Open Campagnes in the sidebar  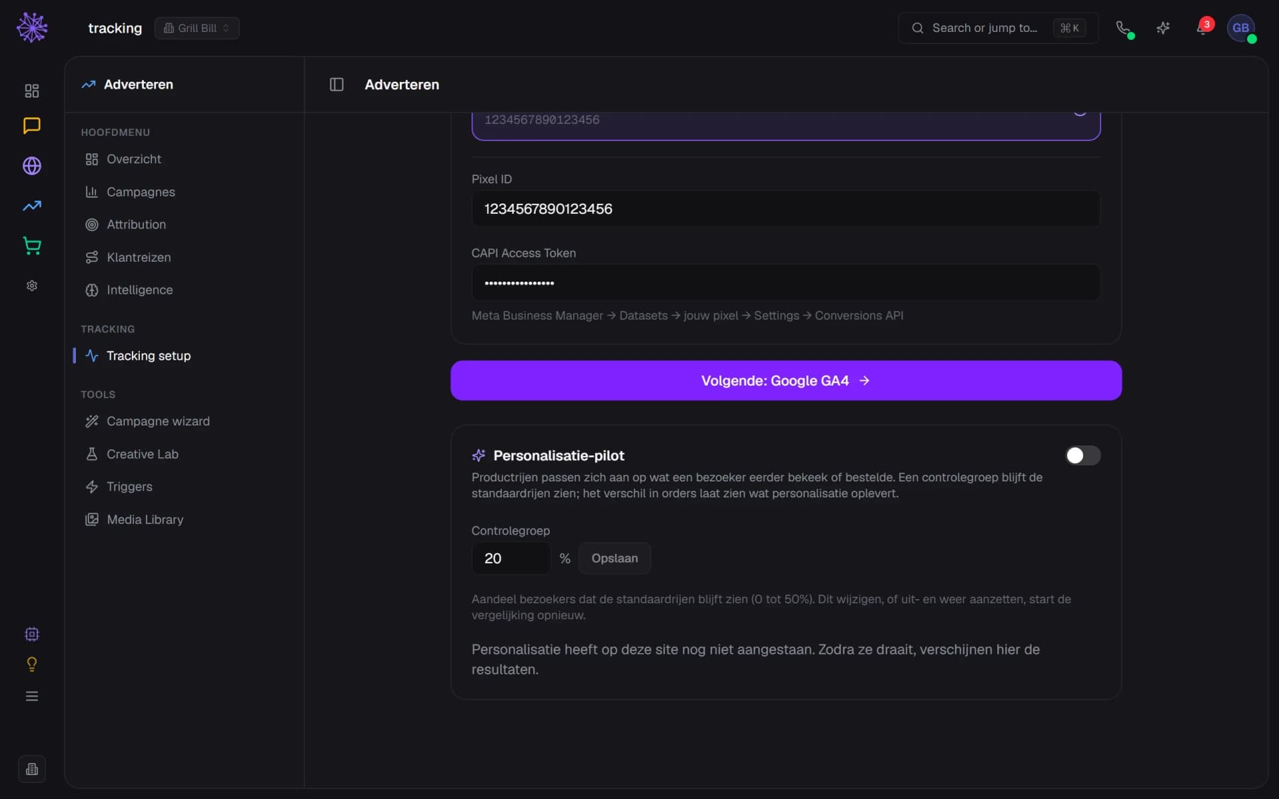185,192
